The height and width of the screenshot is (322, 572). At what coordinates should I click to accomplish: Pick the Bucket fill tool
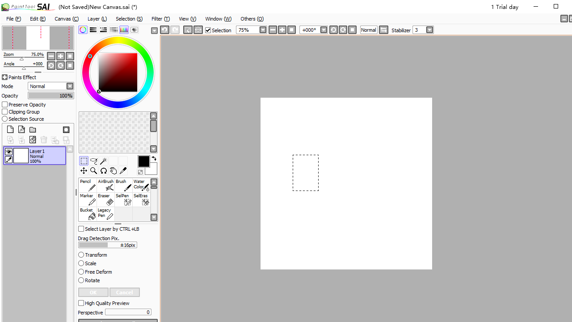pos(87,215)
